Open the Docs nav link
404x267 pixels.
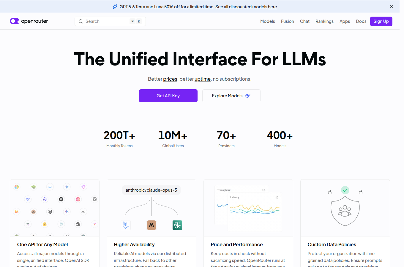[361, 21]
